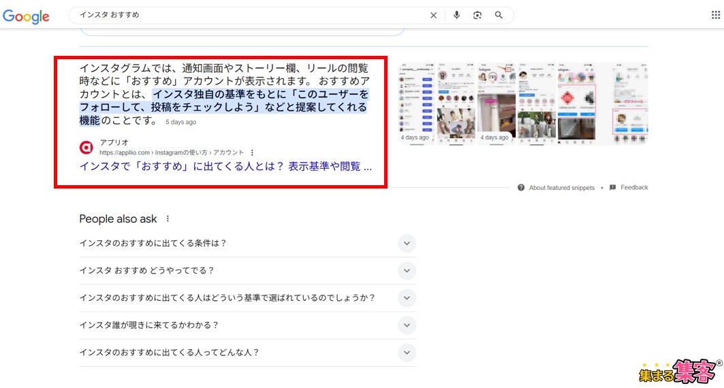Open the second snippet thumbnail of a profile grid
This screenshot has height=388, width=724.
(x=456, y=103)
